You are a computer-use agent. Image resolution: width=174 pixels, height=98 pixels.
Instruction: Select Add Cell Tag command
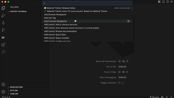pyautogui.click(x=87, y=18)
